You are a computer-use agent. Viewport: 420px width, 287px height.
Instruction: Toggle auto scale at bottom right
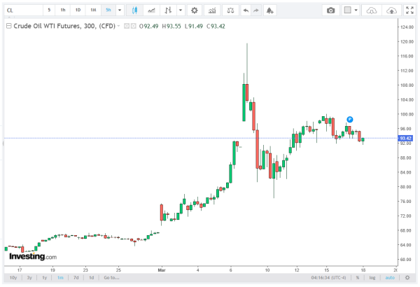point(389,277)
